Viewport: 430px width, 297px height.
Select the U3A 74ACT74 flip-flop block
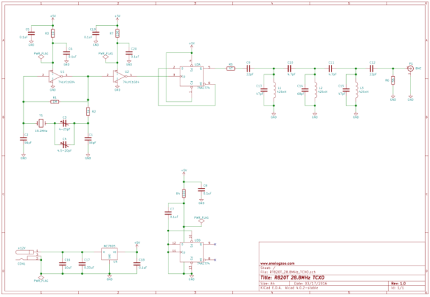click(x=192, y=76)
